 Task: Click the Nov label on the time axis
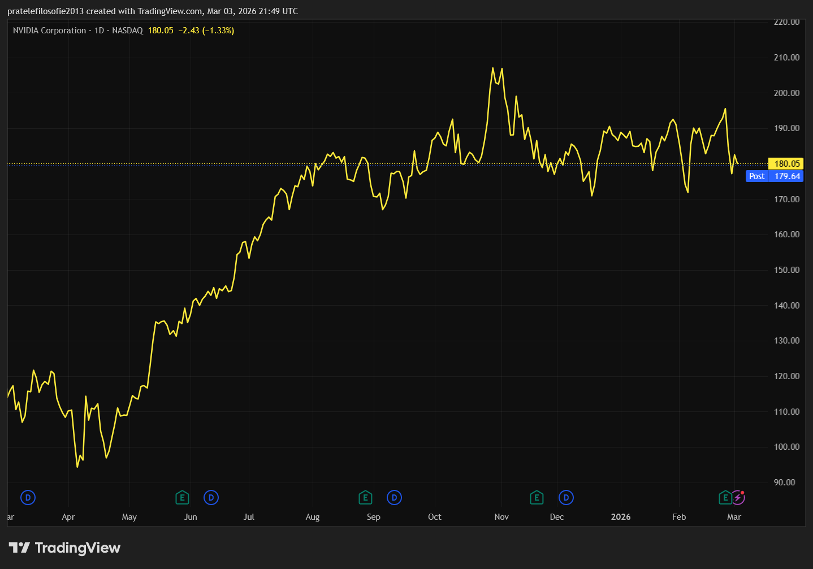(x=501, y=517)
